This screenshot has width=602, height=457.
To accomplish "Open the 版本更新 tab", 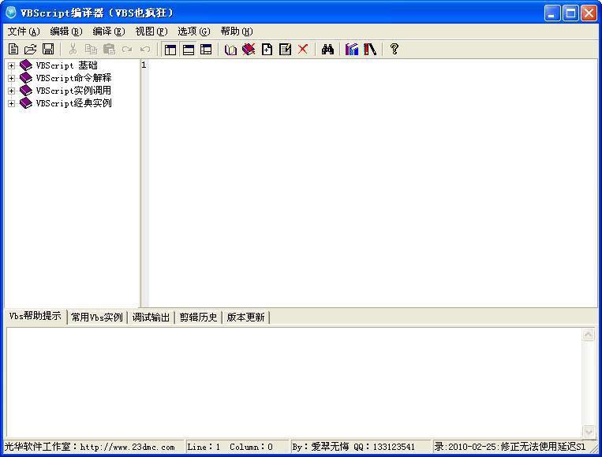I will [x=246, y=318].
